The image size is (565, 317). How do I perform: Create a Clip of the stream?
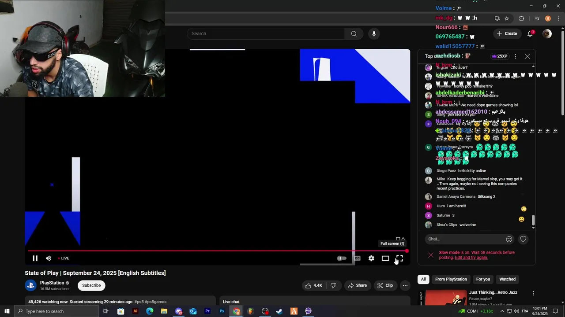click(x=385, y=285)
